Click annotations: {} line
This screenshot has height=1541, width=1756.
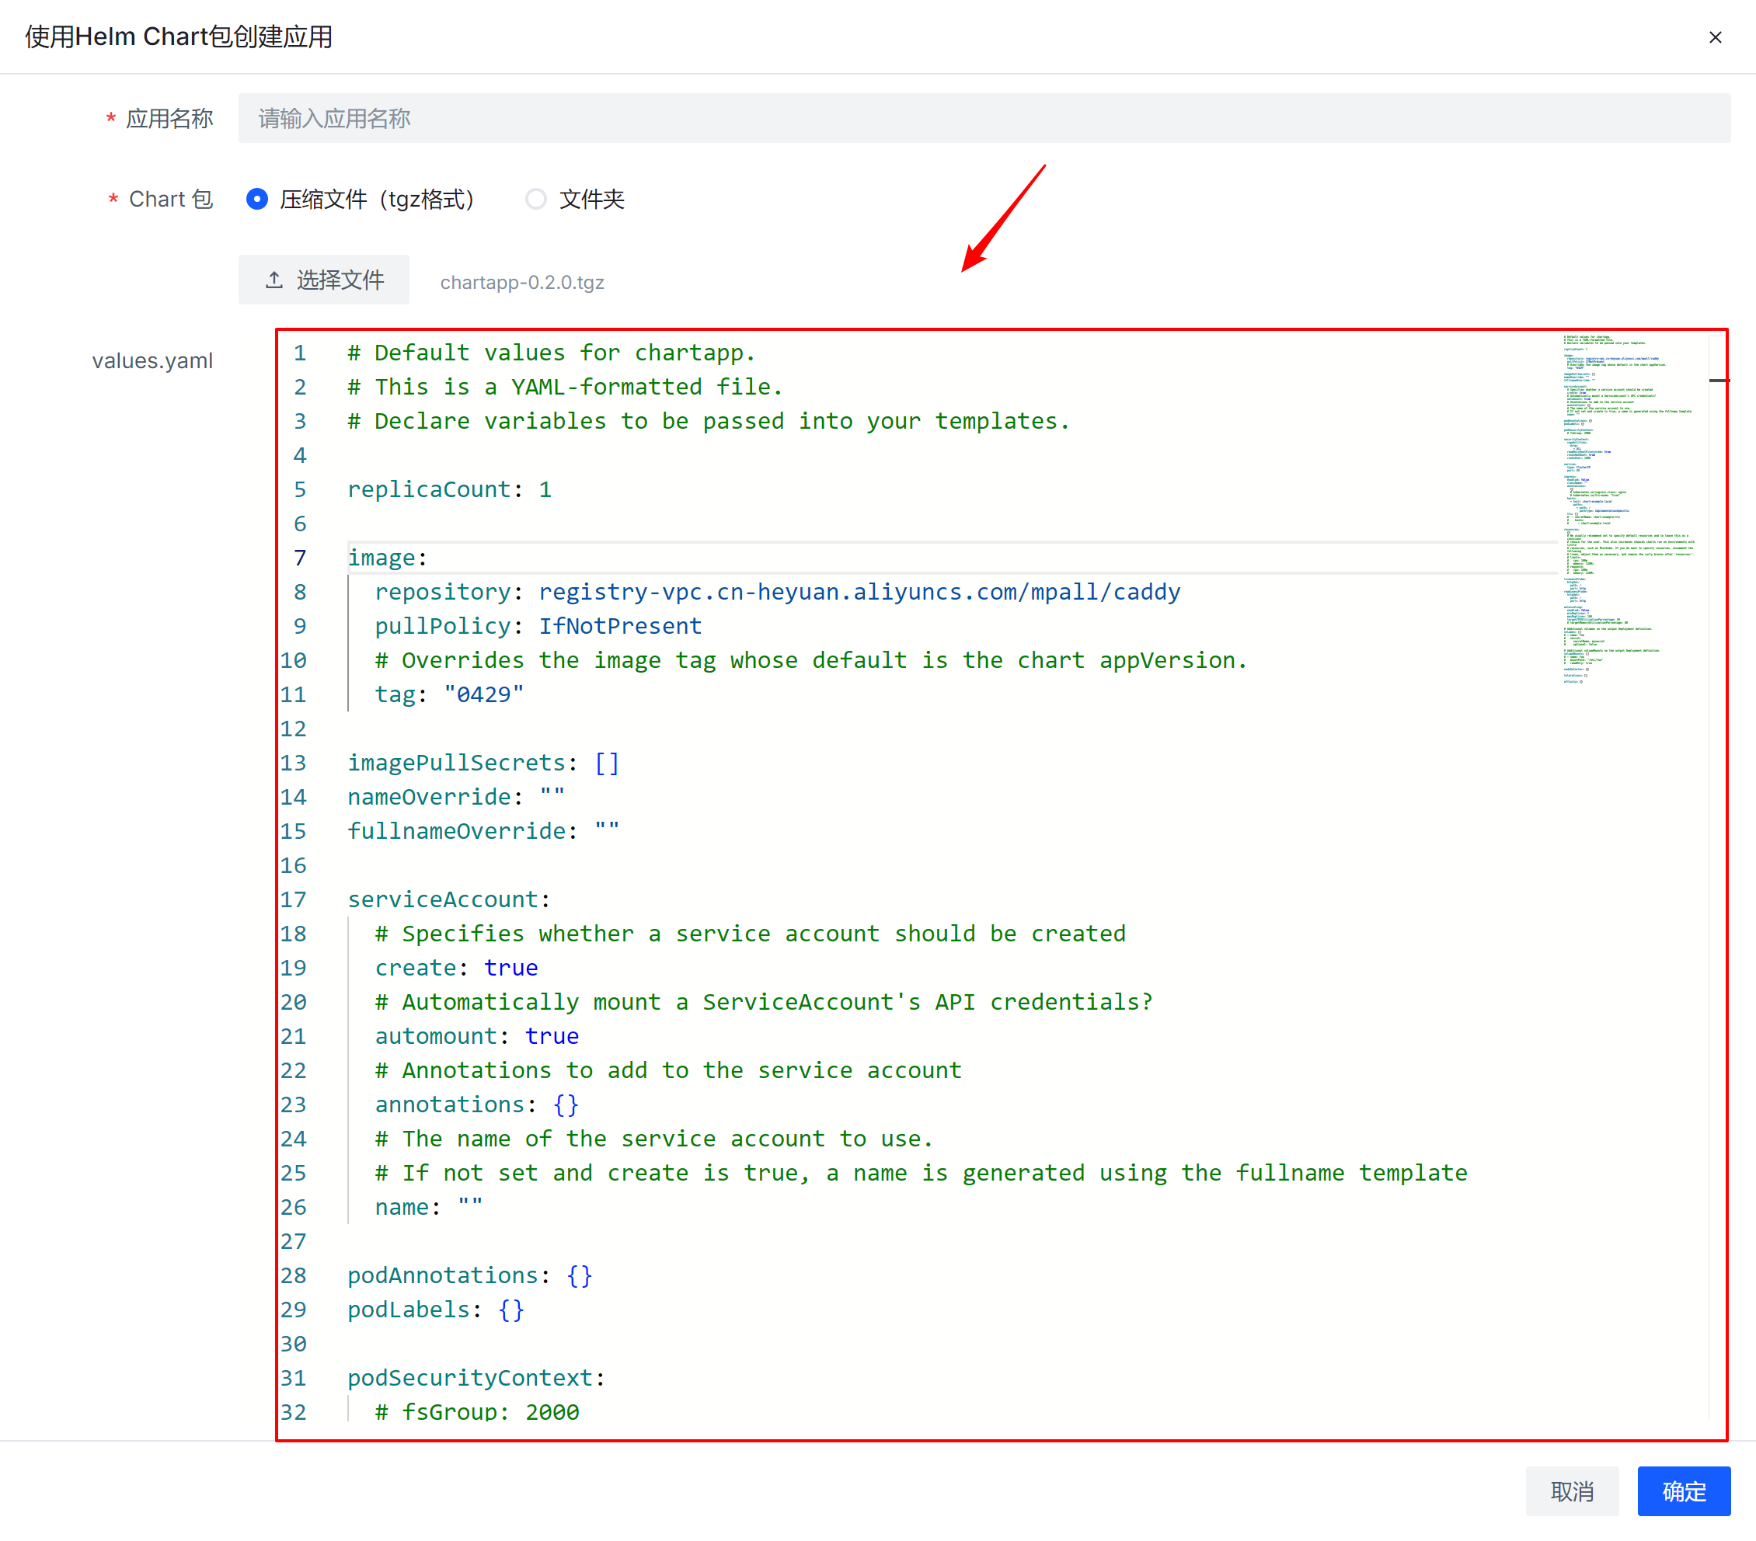tap(477, 1104)
